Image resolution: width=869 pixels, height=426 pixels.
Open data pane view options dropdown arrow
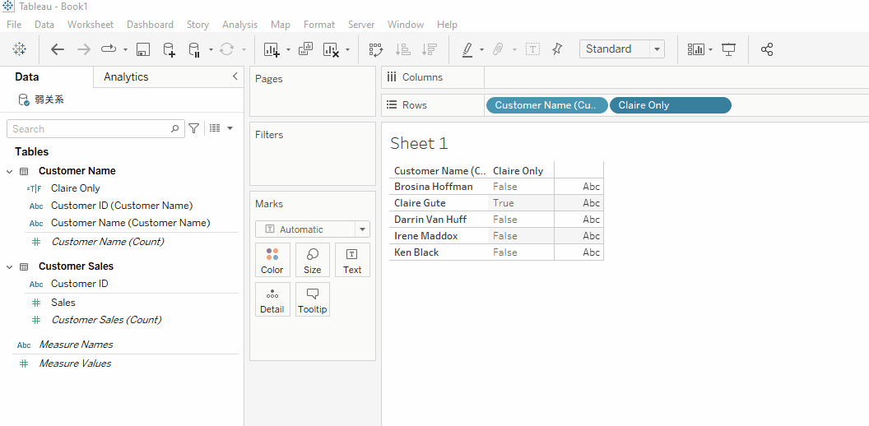[230, 128]
